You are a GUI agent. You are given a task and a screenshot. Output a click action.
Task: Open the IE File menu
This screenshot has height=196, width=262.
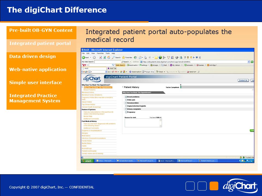click(83, 54)
